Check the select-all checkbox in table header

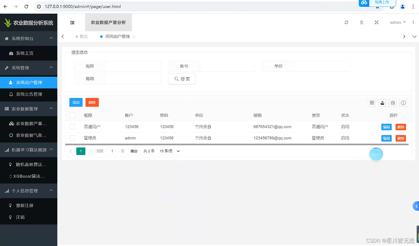pyautogui.click(x=72, y=115)
